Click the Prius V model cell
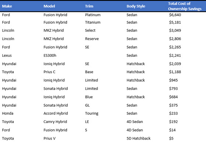 tap(49, 138)
